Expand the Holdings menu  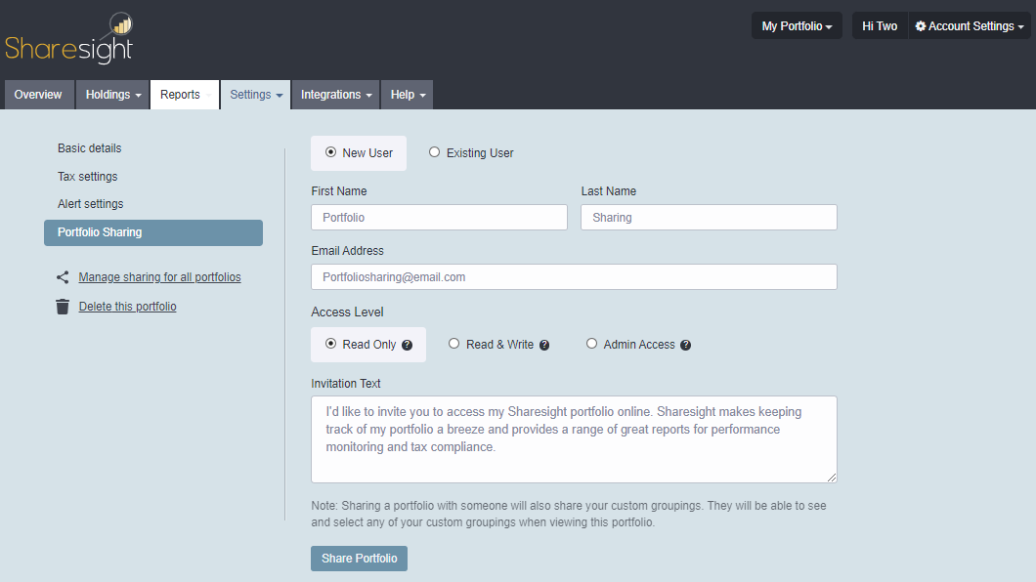coord(111,94)
